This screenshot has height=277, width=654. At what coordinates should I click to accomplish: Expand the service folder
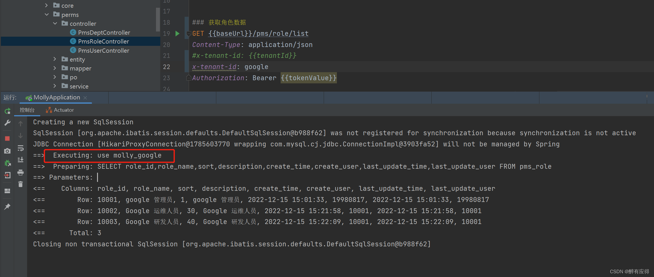click(55, 86)
